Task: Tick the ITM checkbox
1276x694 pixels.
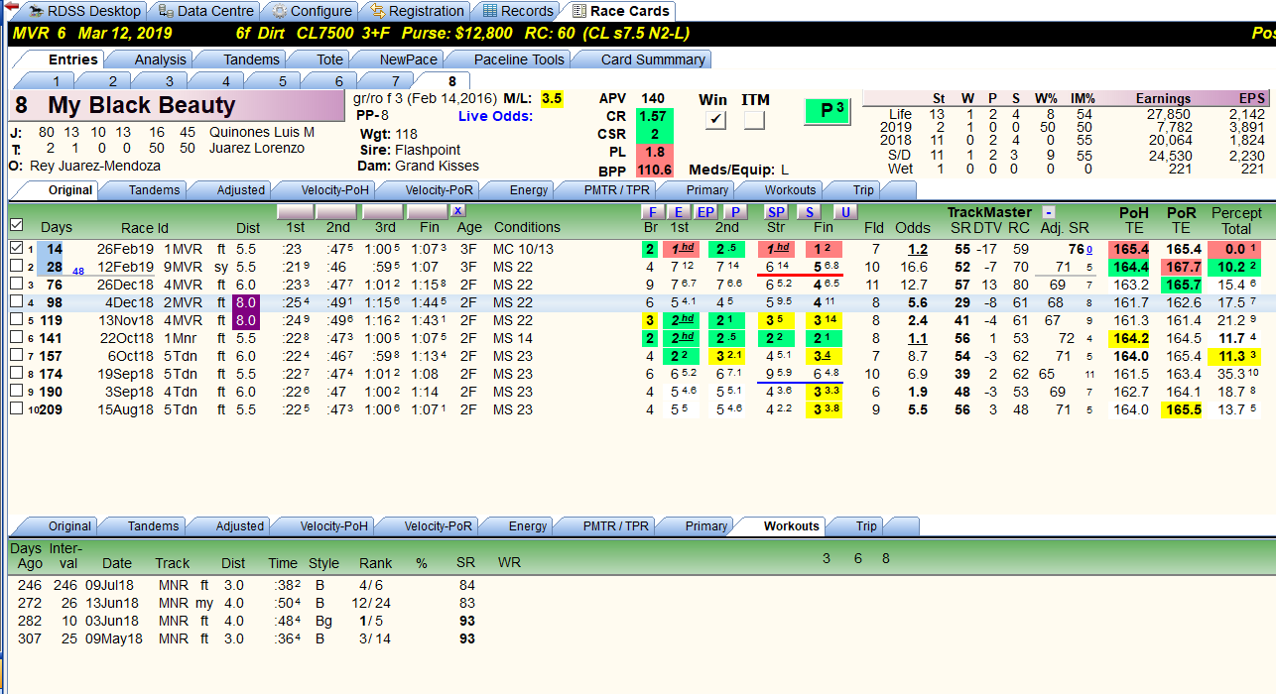Action: [754, 120]
